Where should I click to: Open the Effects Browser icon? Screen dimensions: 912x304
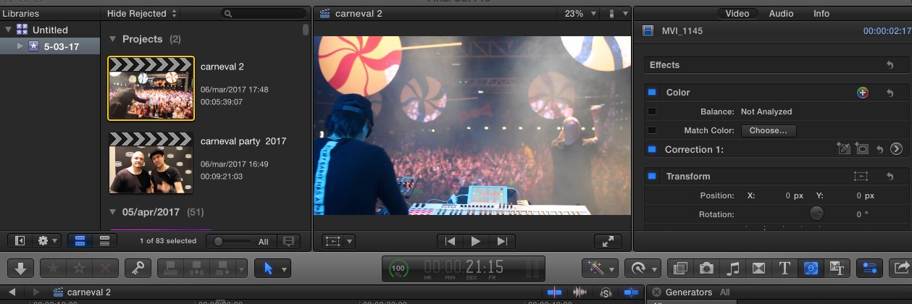tap(680, 269)
